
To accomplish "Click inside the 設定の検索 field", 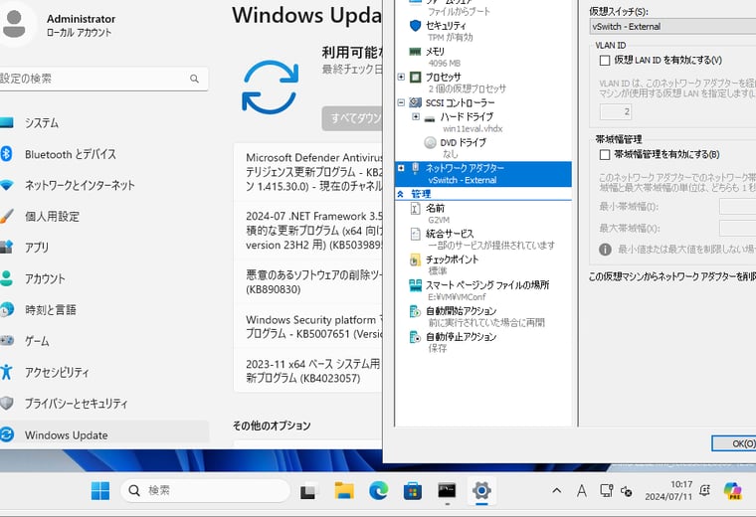I will (103, 79).
